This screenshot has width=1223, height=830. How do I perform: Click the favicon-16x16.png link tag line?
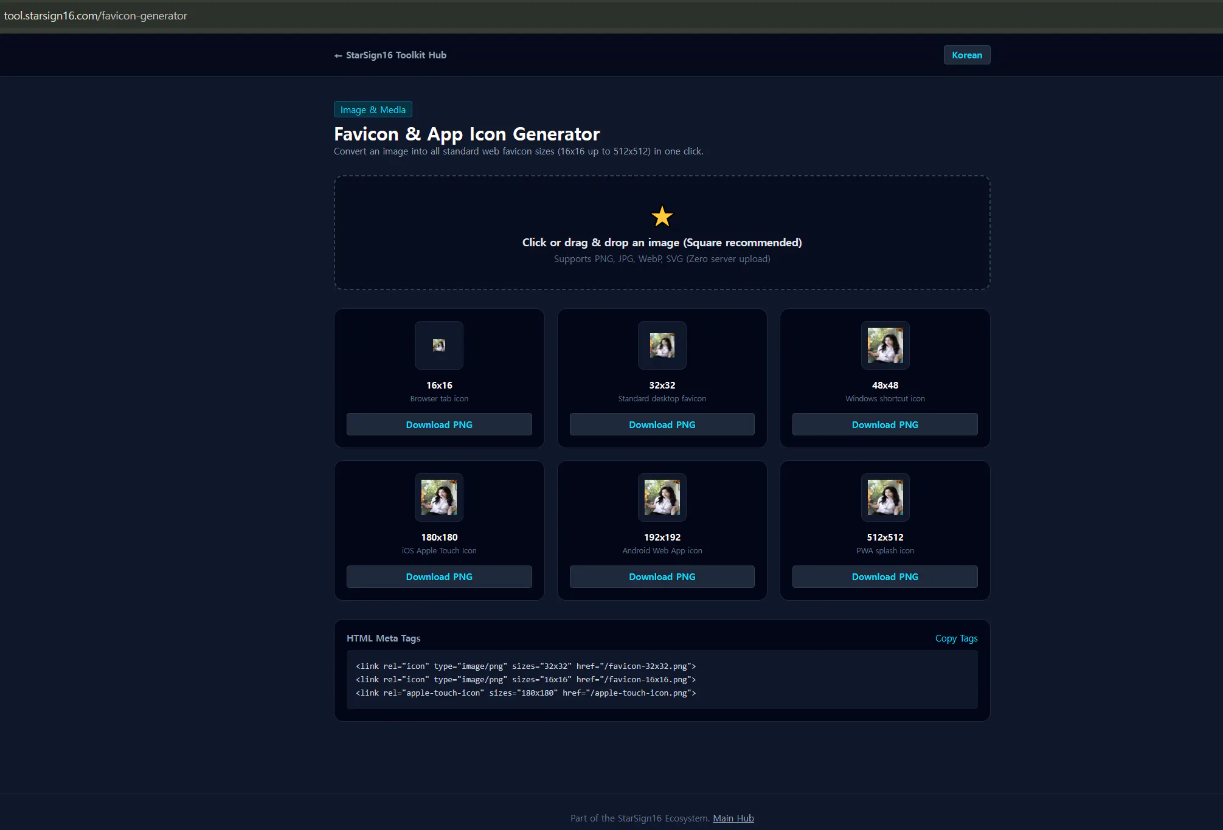525,679
